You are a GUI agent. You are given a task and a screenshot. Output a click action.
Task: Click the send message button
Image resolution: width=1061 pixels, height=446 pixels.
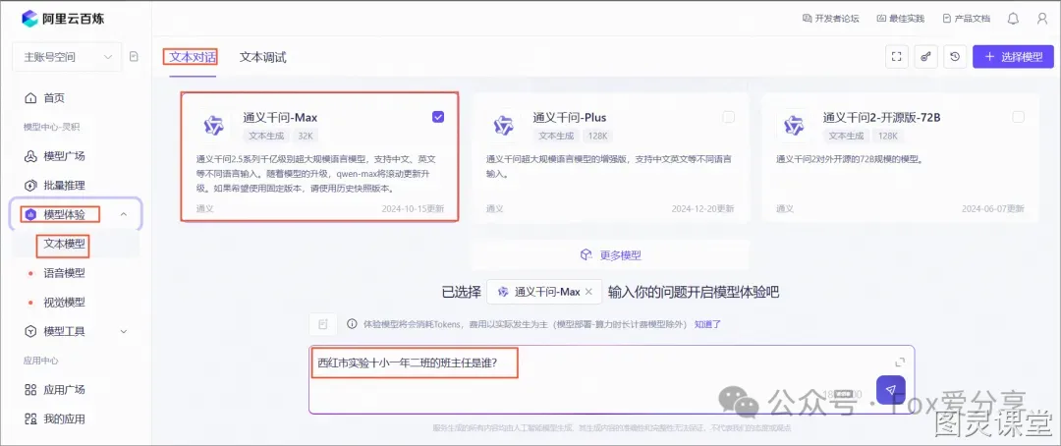[x=890, y=390]
